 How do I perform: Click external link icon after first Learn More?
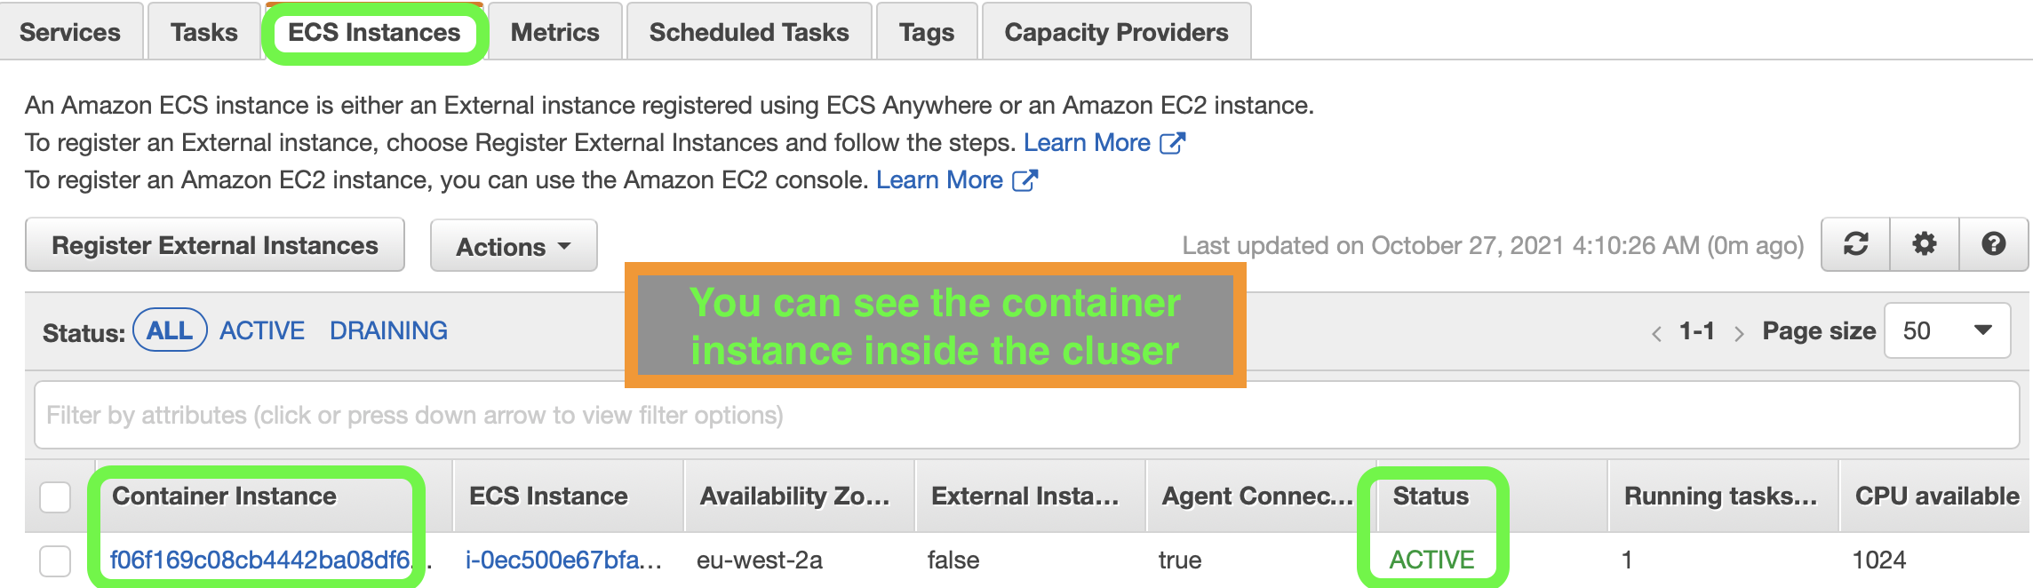(1175, 141)
